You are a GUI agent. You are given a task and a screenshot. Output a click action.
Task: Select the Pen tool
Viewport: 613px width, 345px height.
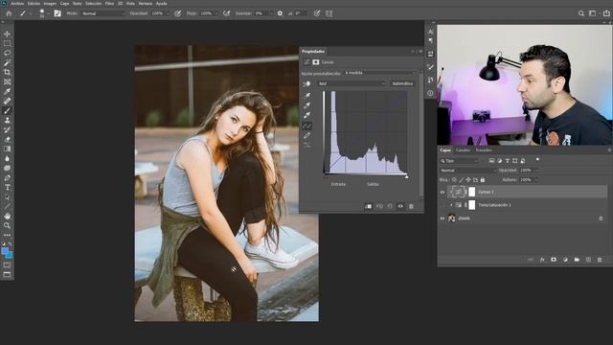coord(7,177)
